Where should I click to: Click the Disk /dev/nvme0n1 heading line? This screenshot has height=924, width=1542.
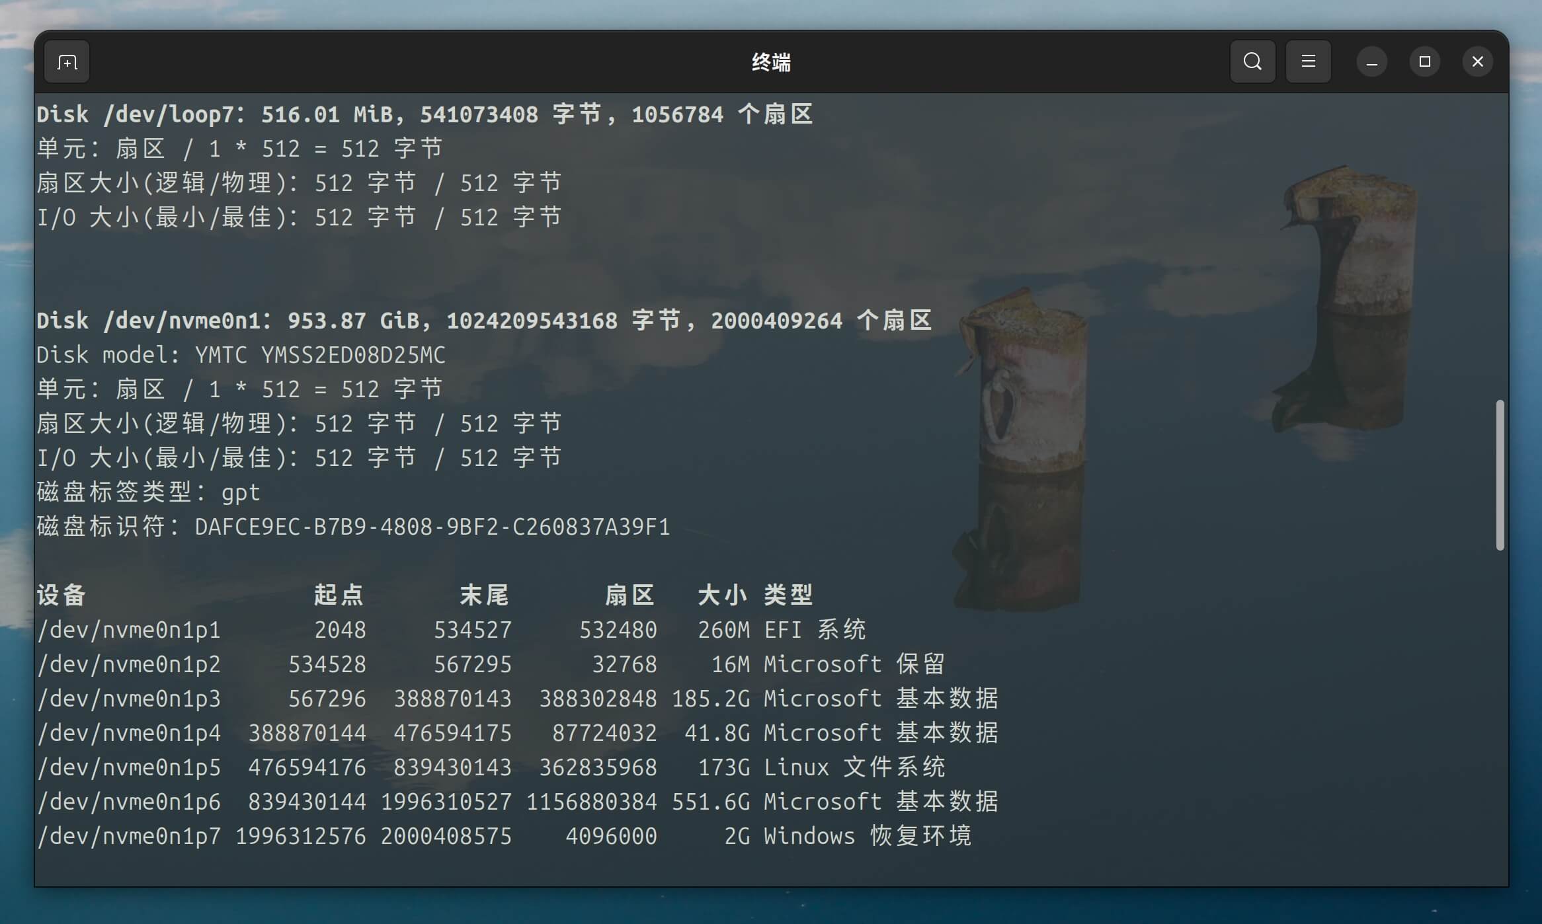point(483,321)
